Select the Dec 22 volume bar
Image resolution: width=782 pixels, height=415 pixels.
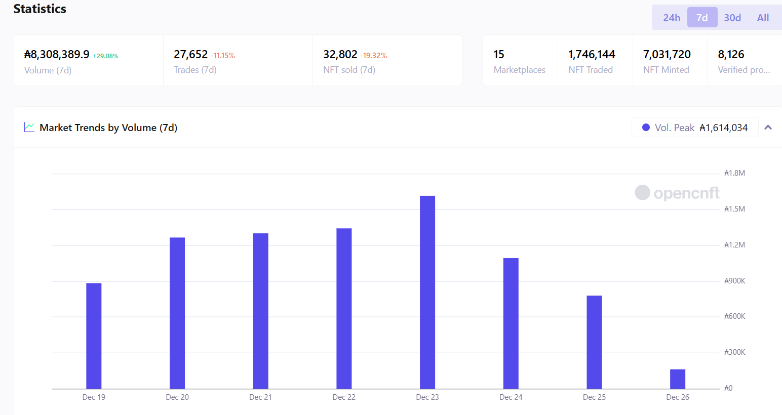pyautogui.click(x=344, y=309)
